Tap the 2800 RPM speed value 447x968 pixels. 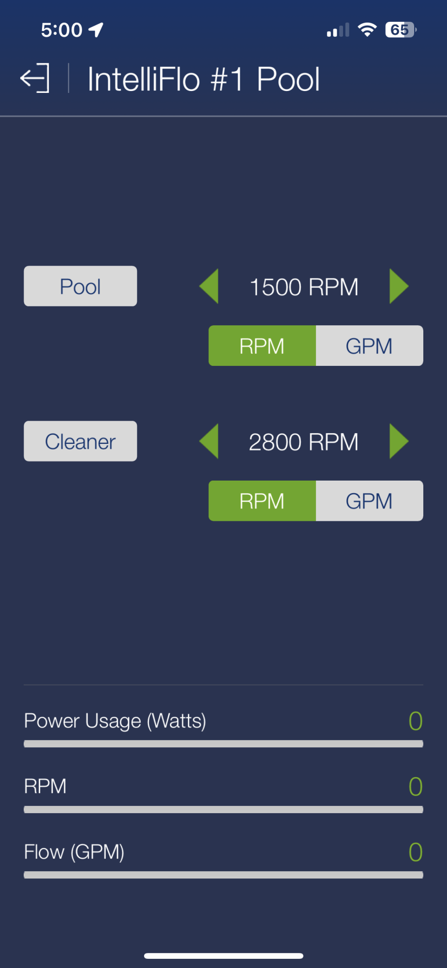pyautogui.click(x=304, y=442)
